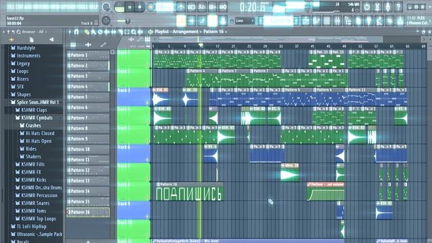The height and width of the screenshot is (243, 432).
Task: Expand the Loops folder
Action: [20, 71]
